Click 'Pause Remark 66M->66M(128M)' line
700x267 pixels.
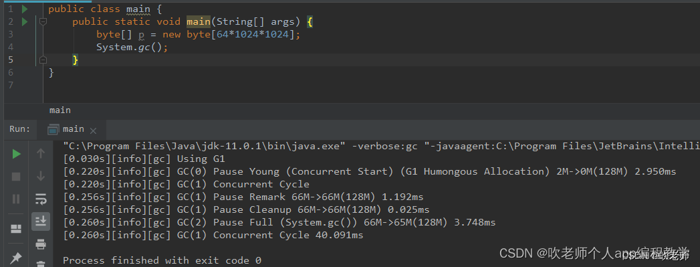tap(243, 197)
